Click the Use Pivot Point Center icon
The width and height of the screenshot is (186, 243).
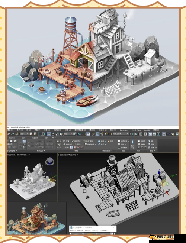coord(75,134)
